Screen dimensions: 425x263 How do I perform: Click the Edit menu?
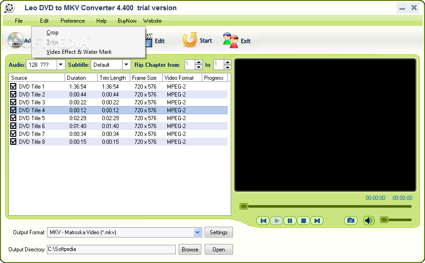tap(44, 21)
